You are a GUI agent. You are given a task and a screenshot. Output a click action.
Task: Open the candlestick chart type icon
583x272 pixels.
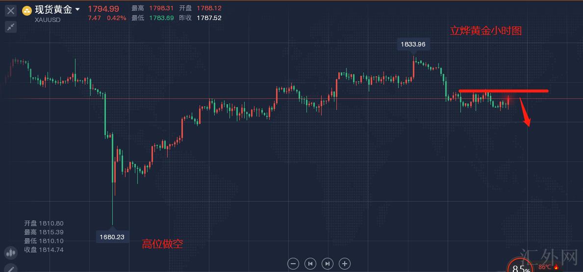(x=11, y=253)
